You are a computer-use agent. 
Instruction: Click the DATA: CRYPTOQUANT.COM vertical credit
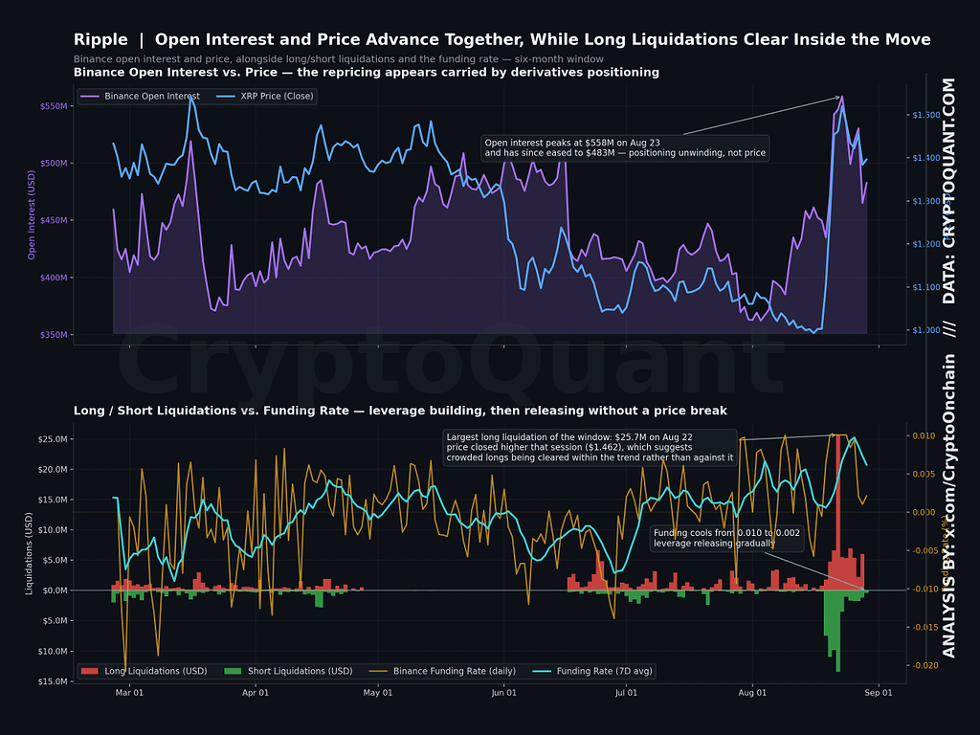coord(949,190)
